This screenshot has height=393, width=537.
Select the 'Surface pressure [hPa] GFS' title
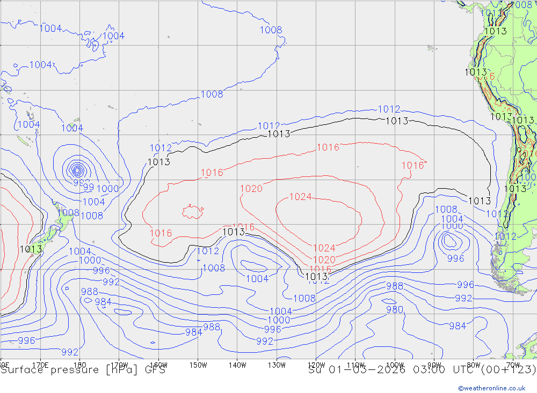(83, 370)
